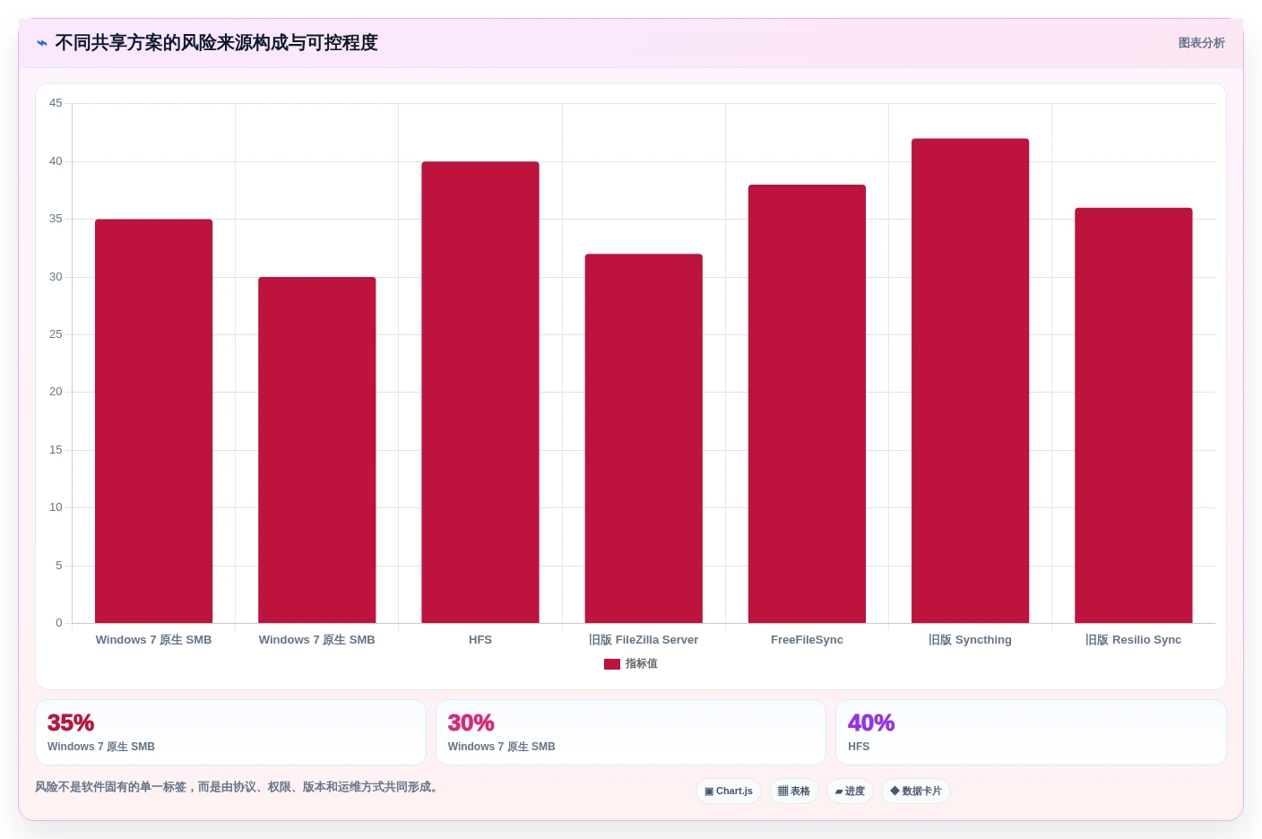Click the 旧版 Resilio Sync bar

click(x=1134, y=416)
